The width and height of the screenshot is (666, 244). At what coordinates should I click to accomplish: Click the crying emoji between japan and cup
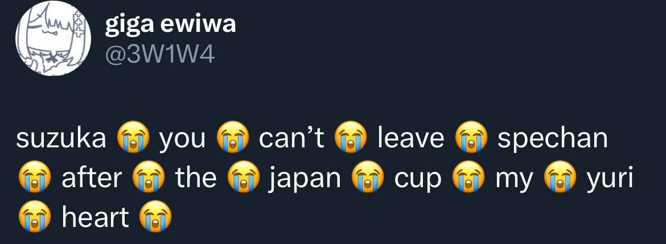pyautogui.click(x=367, y=177)
